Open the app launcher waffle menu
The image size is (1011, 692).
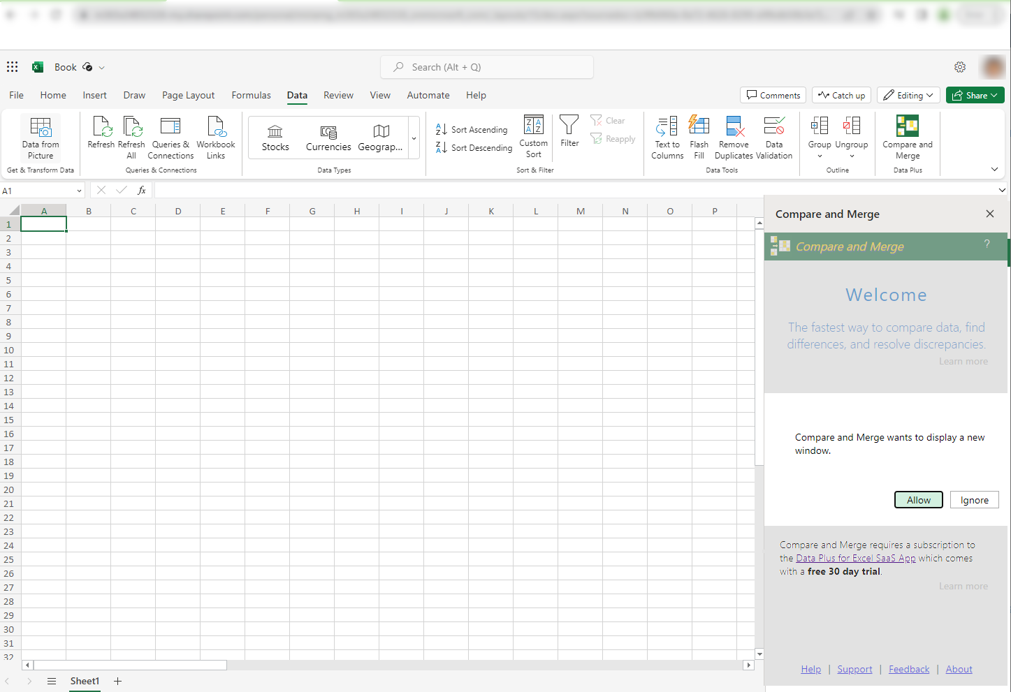13,67
